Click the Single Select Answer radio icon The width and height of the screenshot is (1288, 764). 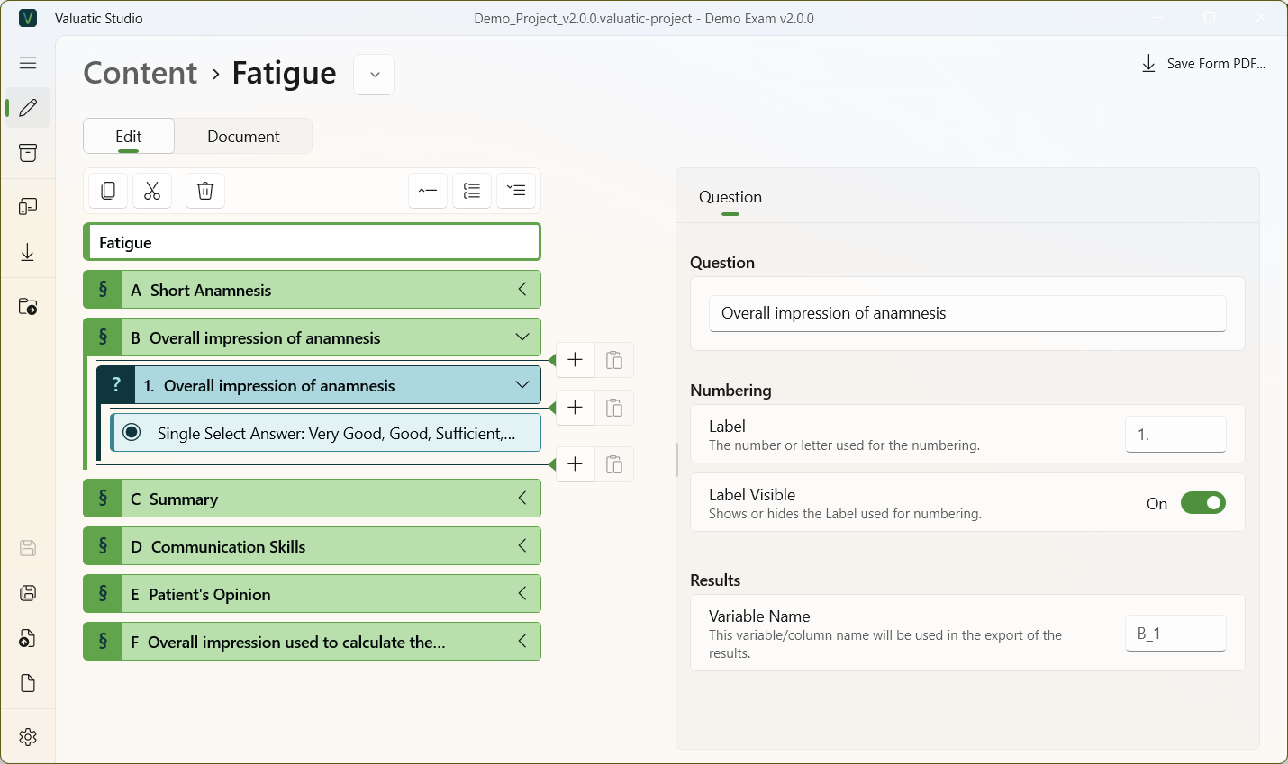[132, 432]
